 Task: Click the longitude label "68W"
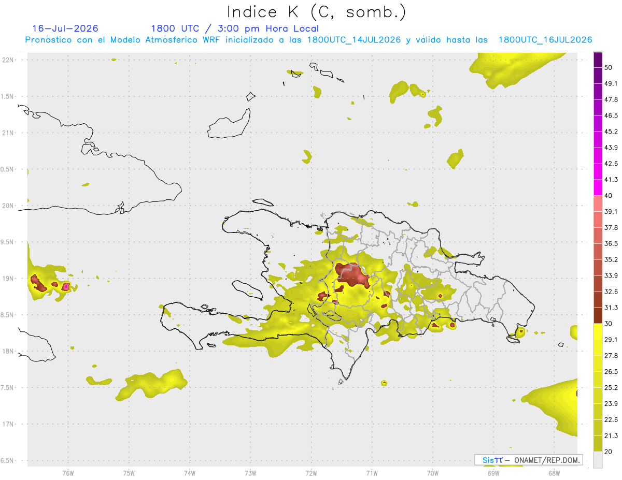coord(554,473)
